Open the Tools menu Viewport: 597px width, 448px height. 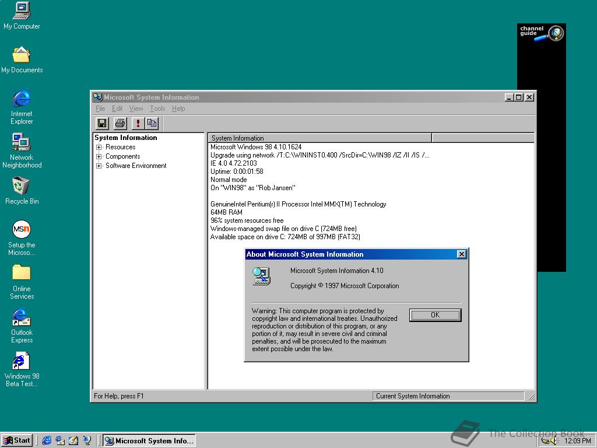coord(157,108)
